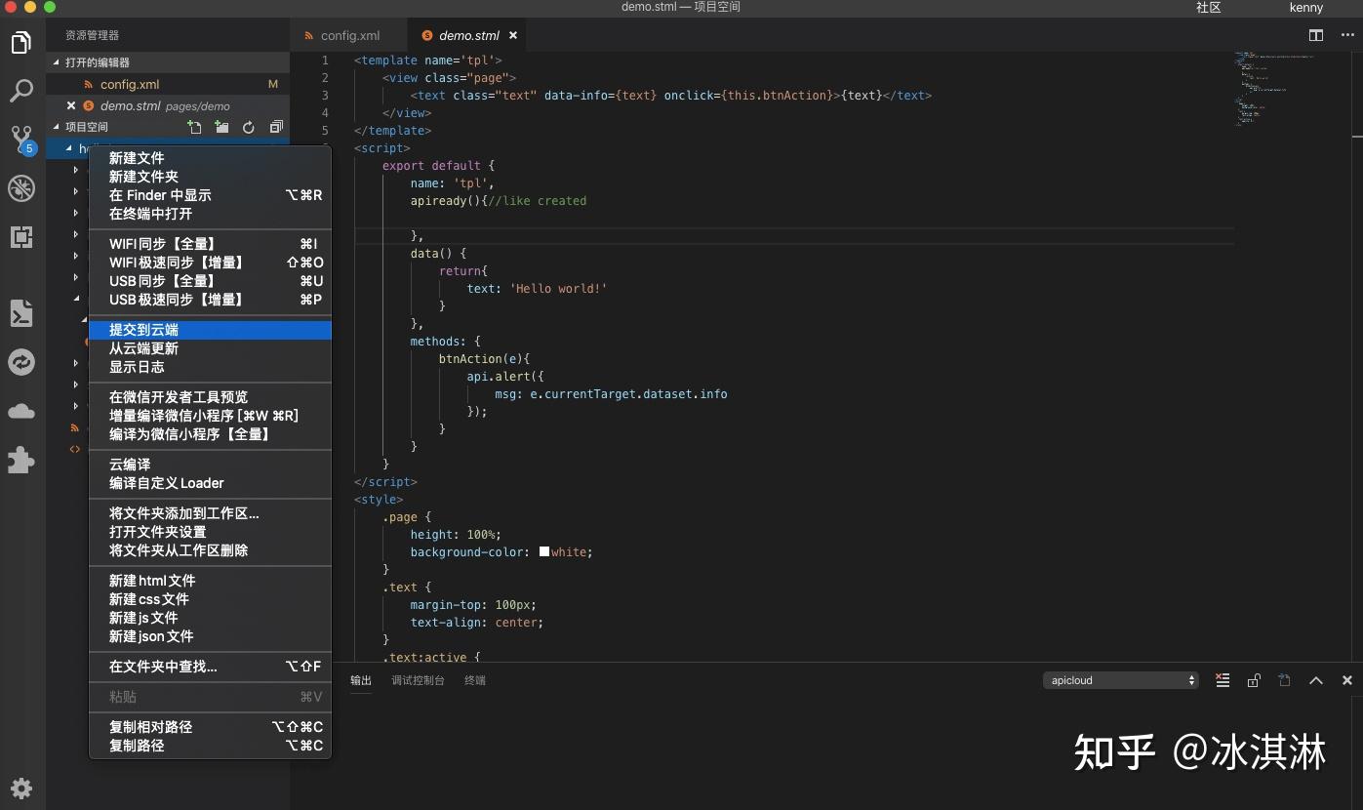
Task: Switch to the config.xml editor tab
Action: click(x=350, y=35)
